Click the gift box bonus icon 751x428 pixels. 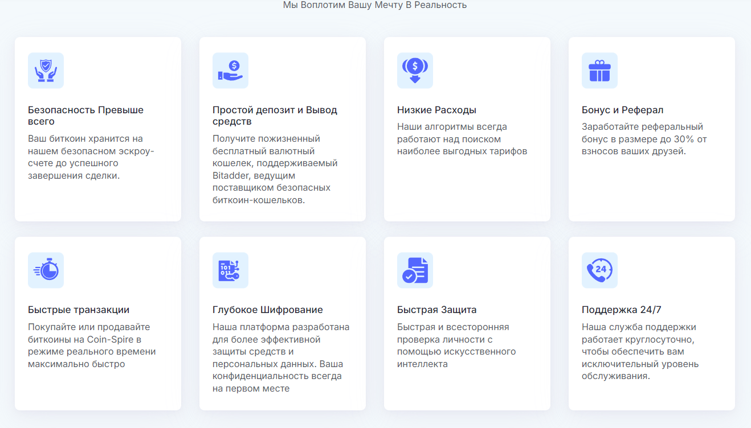point(599,71)
